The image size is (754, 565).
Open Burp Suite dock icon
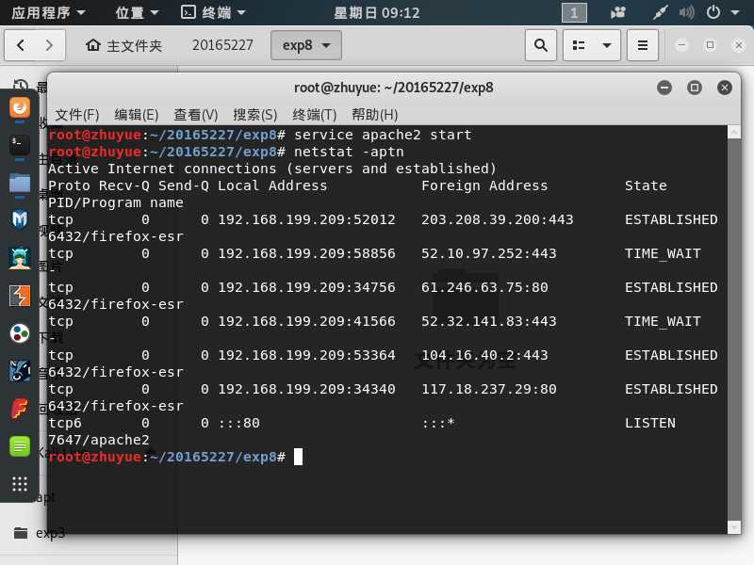tap(20, 296)
